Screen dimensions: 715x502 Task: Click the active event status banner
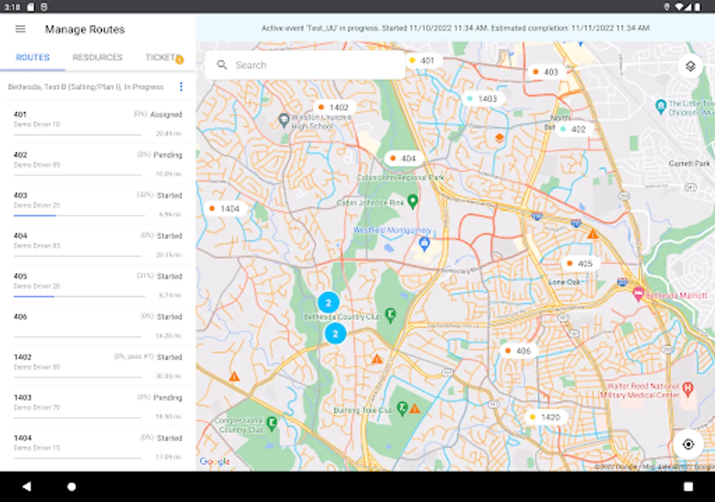455,28
